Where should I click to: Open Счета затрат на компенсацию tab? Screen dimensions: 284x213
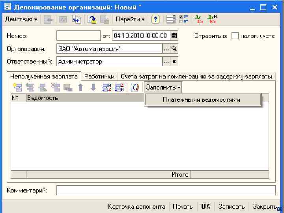click(x=196, y=77)
